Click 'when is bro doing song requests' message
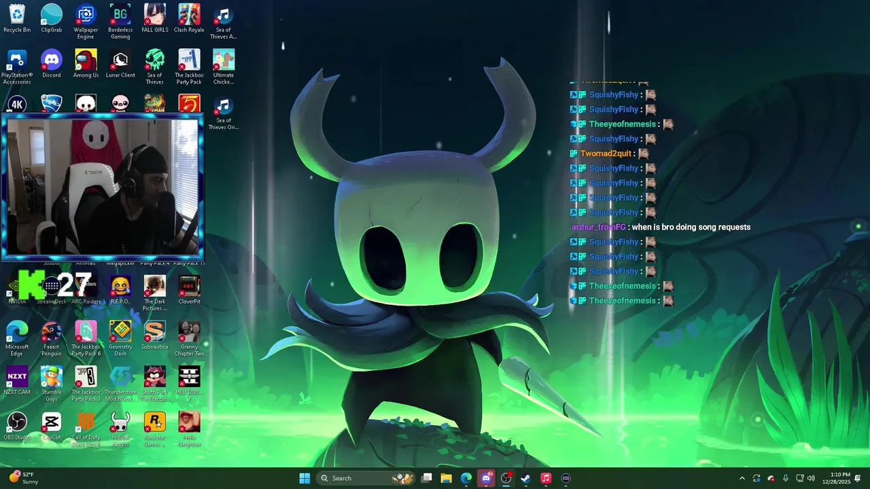 coord(691,227)
